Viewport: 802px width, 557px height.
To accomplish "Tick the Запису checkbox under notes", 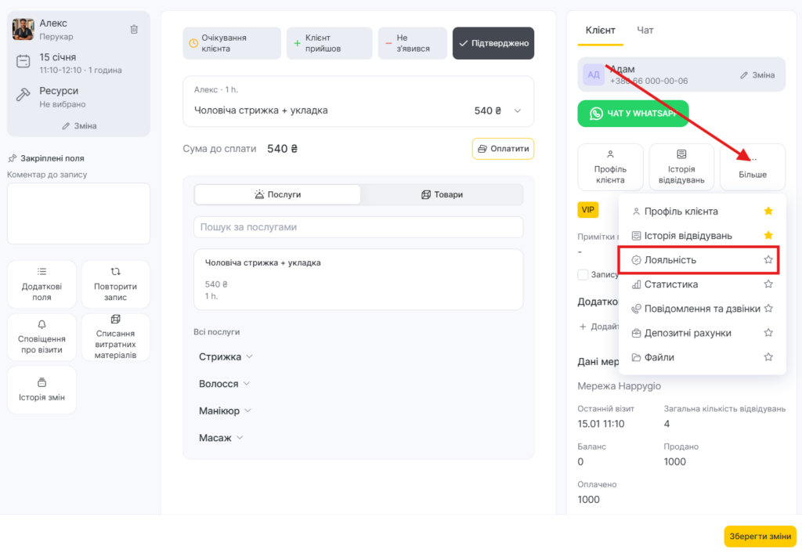I will 583,275.
